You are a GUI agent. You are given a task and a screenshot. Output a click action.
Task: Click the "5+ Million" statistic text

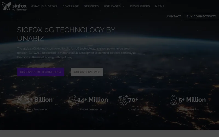tap(192, 100)
